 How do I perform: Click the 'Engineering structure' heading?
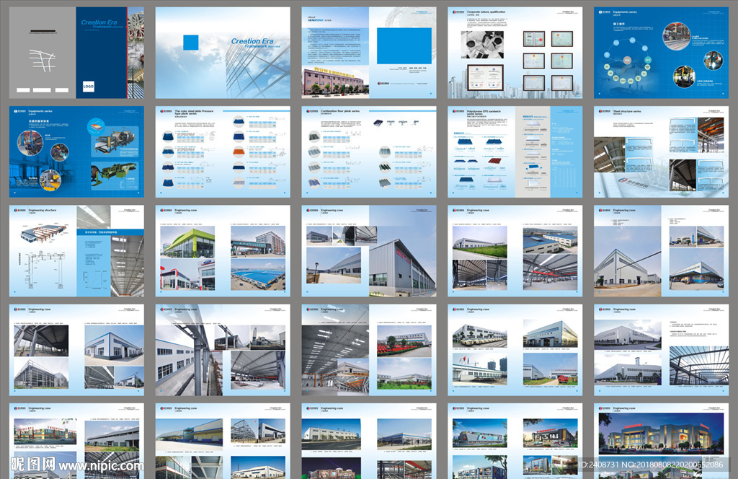(x=43, y=210)
